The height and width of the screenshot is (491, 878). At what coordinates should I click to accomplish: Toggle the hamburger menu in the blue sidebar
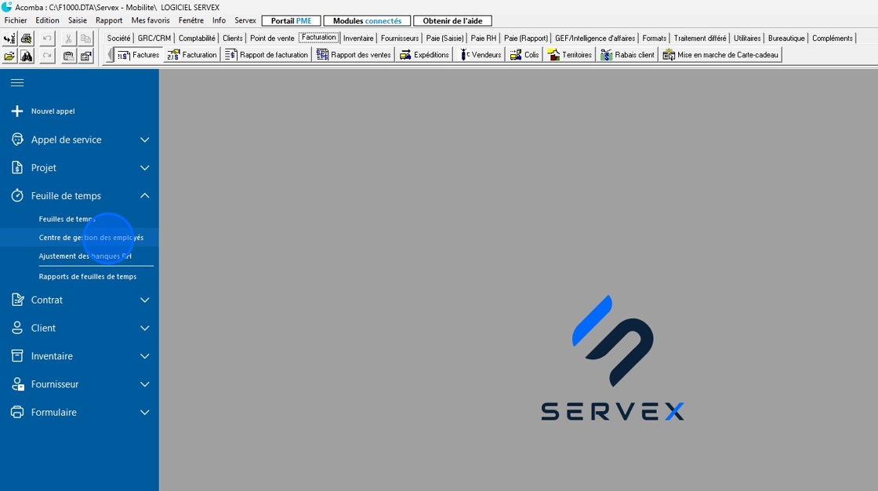tap(17, 83)
